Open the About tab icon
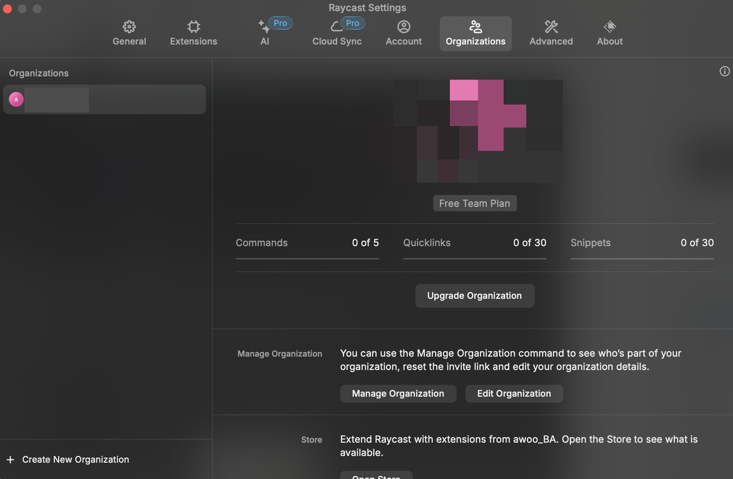 (x=610, y=27)
